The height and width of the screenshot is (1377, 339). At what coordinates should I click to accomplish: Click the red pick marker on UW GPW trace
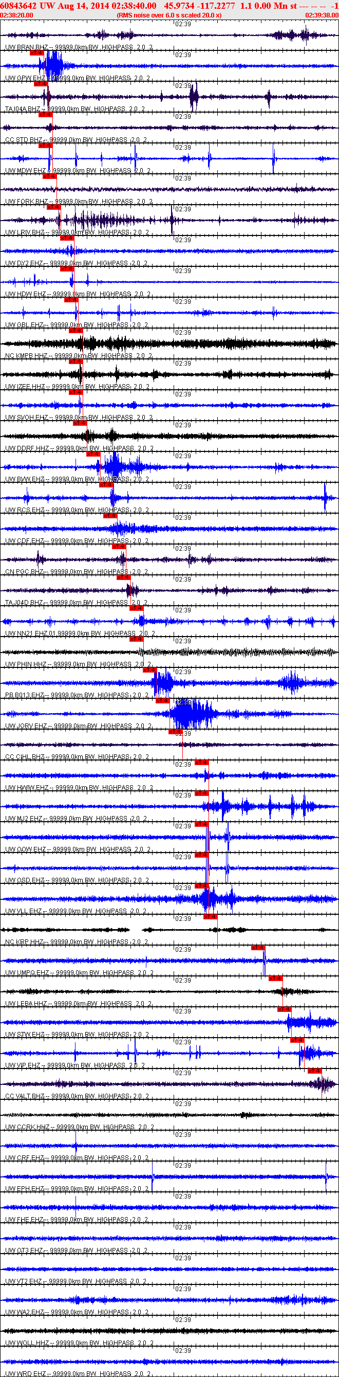pyautogui.click(x=36, y=53)
